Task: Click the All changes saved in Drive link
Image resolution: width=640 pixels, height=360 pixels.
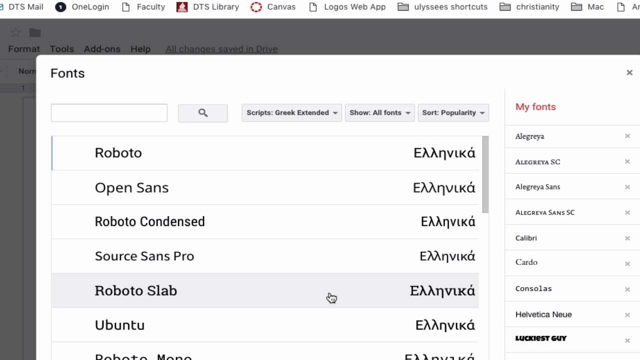Action: (221, 49)
